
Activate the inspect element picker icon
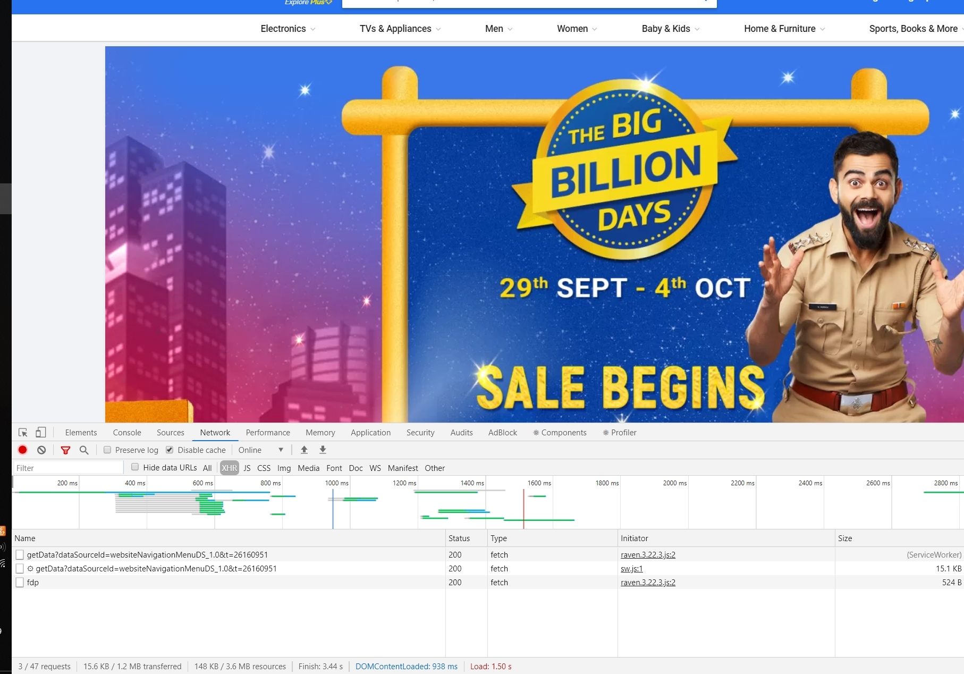23,433
